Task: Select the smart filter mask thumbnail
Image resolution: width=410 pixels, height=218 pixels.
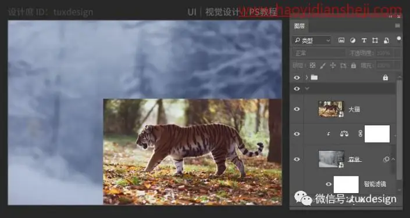Action: tap(346, 184)
